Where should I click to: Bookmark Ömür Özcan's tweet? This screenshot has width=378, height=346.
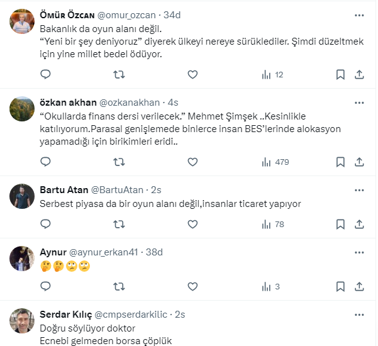(340, 75)
